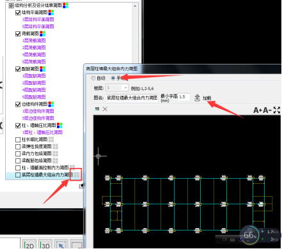Uncheck the 配筋简图 checkbox

tap(18, 69)
